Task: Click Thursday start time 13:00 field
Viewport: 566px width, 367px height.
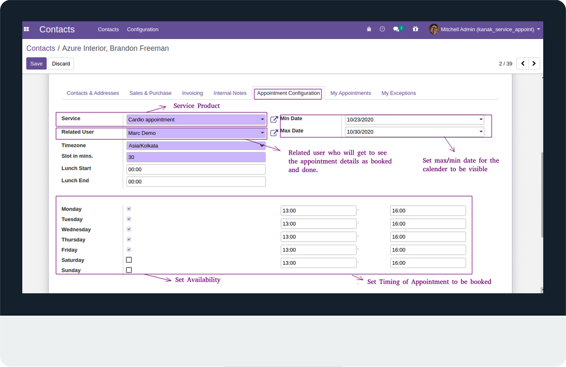Action: (319, 250)
